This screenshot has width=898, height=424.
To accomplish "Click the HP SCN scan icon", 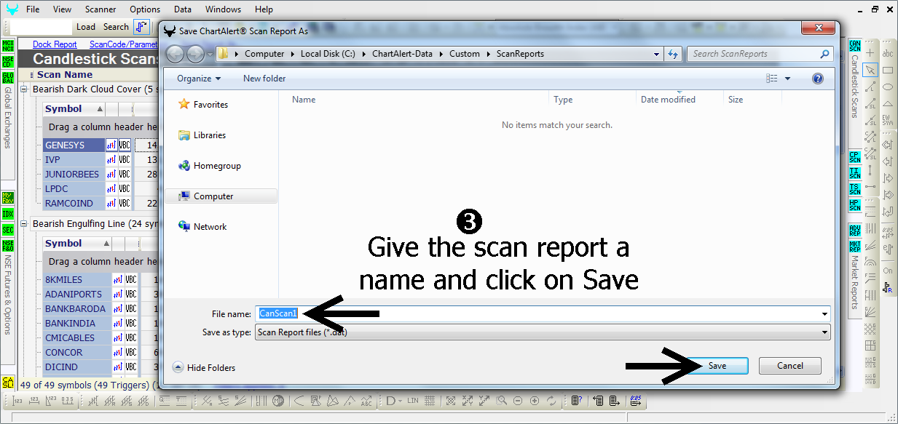I will click(855, 205).
